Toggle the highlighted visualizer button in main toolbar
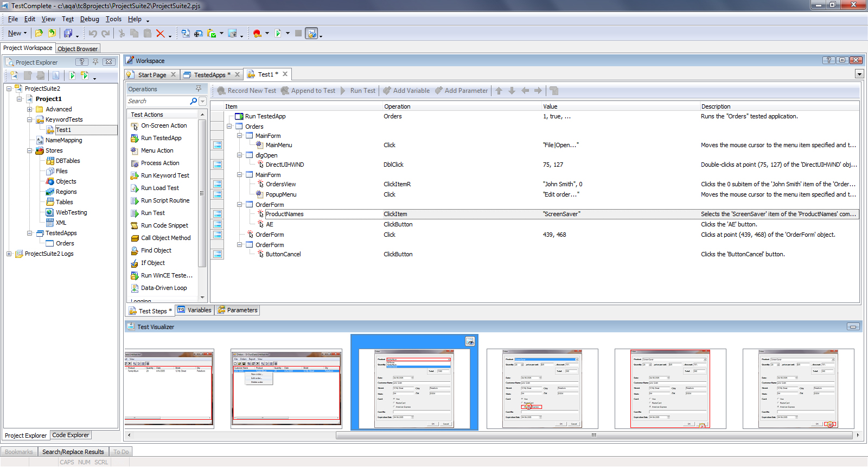868x467 pixels. pos(311,34)
